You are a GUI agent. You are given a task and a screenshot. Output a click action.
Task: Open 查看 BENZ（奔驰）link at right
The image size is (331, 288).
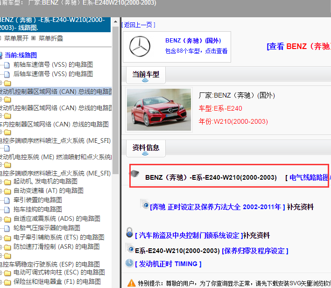[299, 46]
